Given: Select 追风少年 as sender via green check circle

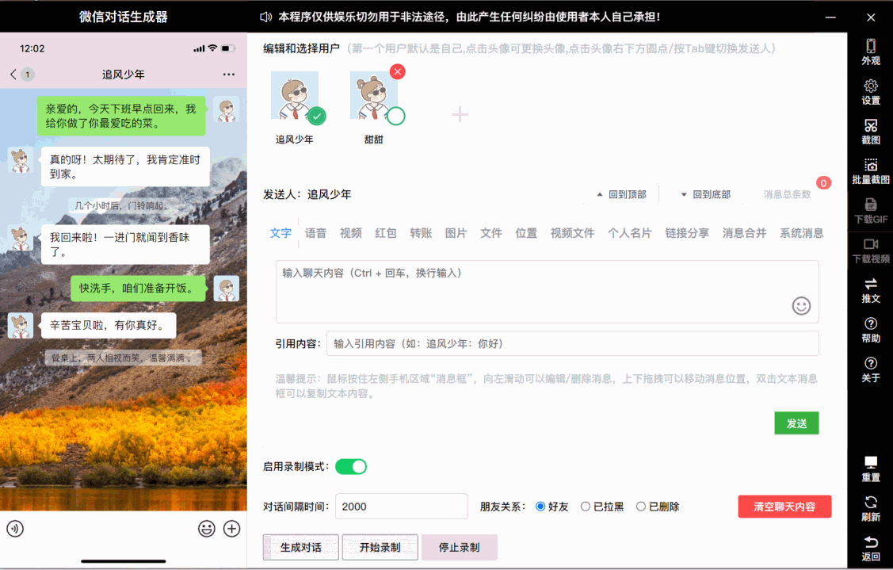Looking at the screenshot, I should [317, 117].
